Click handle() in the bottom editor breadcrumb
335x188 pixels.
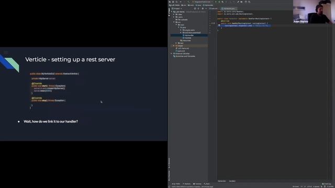click(232, 181)
